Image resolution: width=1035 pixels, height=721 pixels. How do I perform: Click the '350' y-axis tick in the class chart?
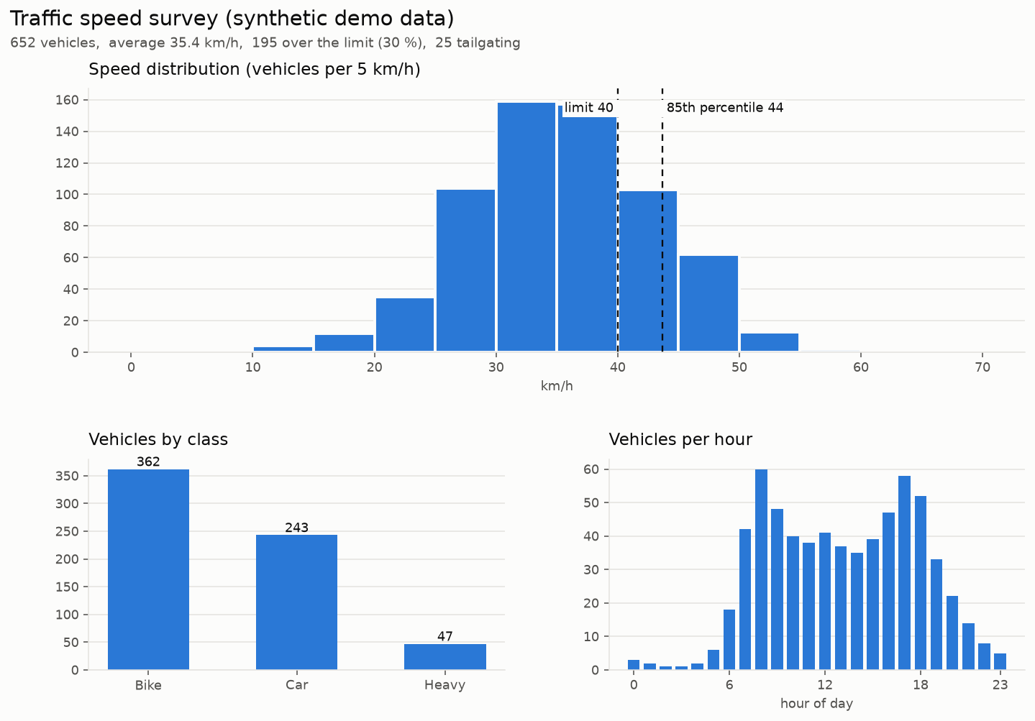click(68, 477)
